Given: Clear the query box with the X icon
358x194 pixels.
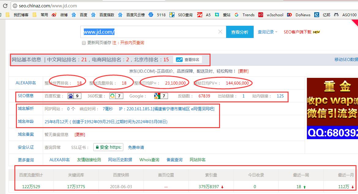Looking at the screenshot, I should pyautogui.click(x=220, y=32).
